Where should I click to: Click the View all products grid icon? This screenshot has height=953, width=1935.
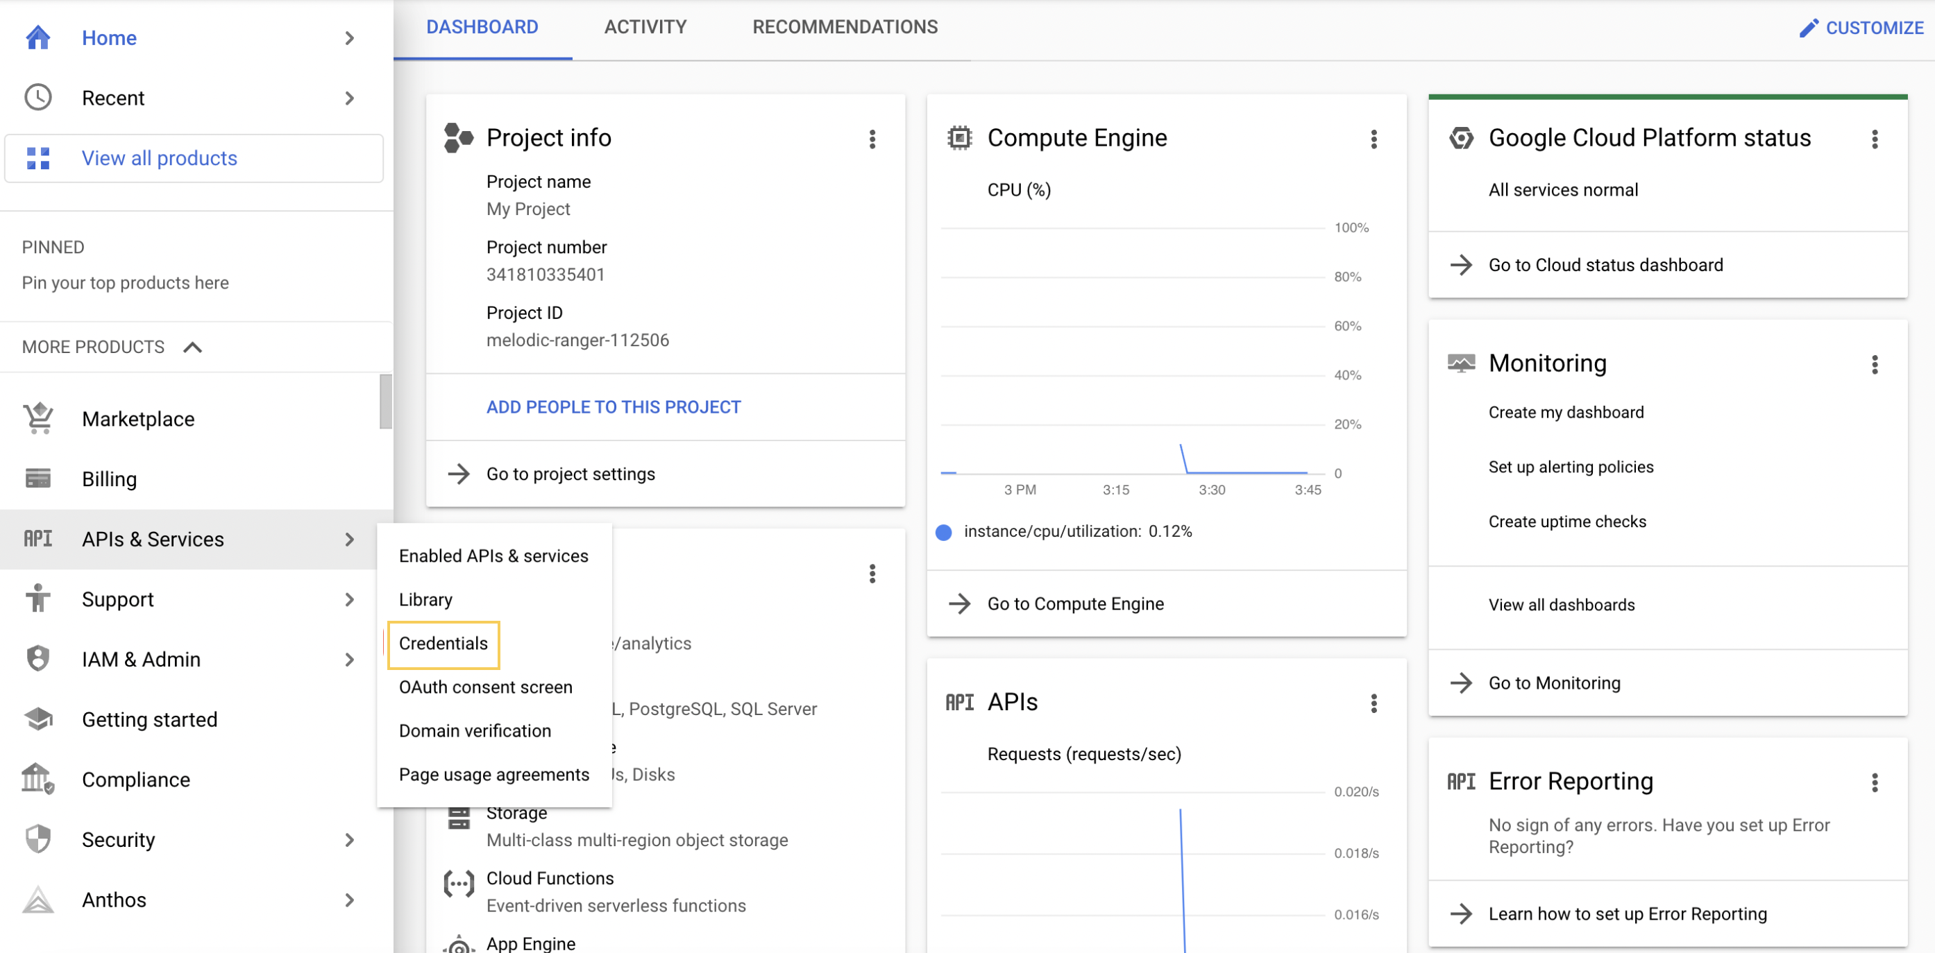tap(37, 158)
